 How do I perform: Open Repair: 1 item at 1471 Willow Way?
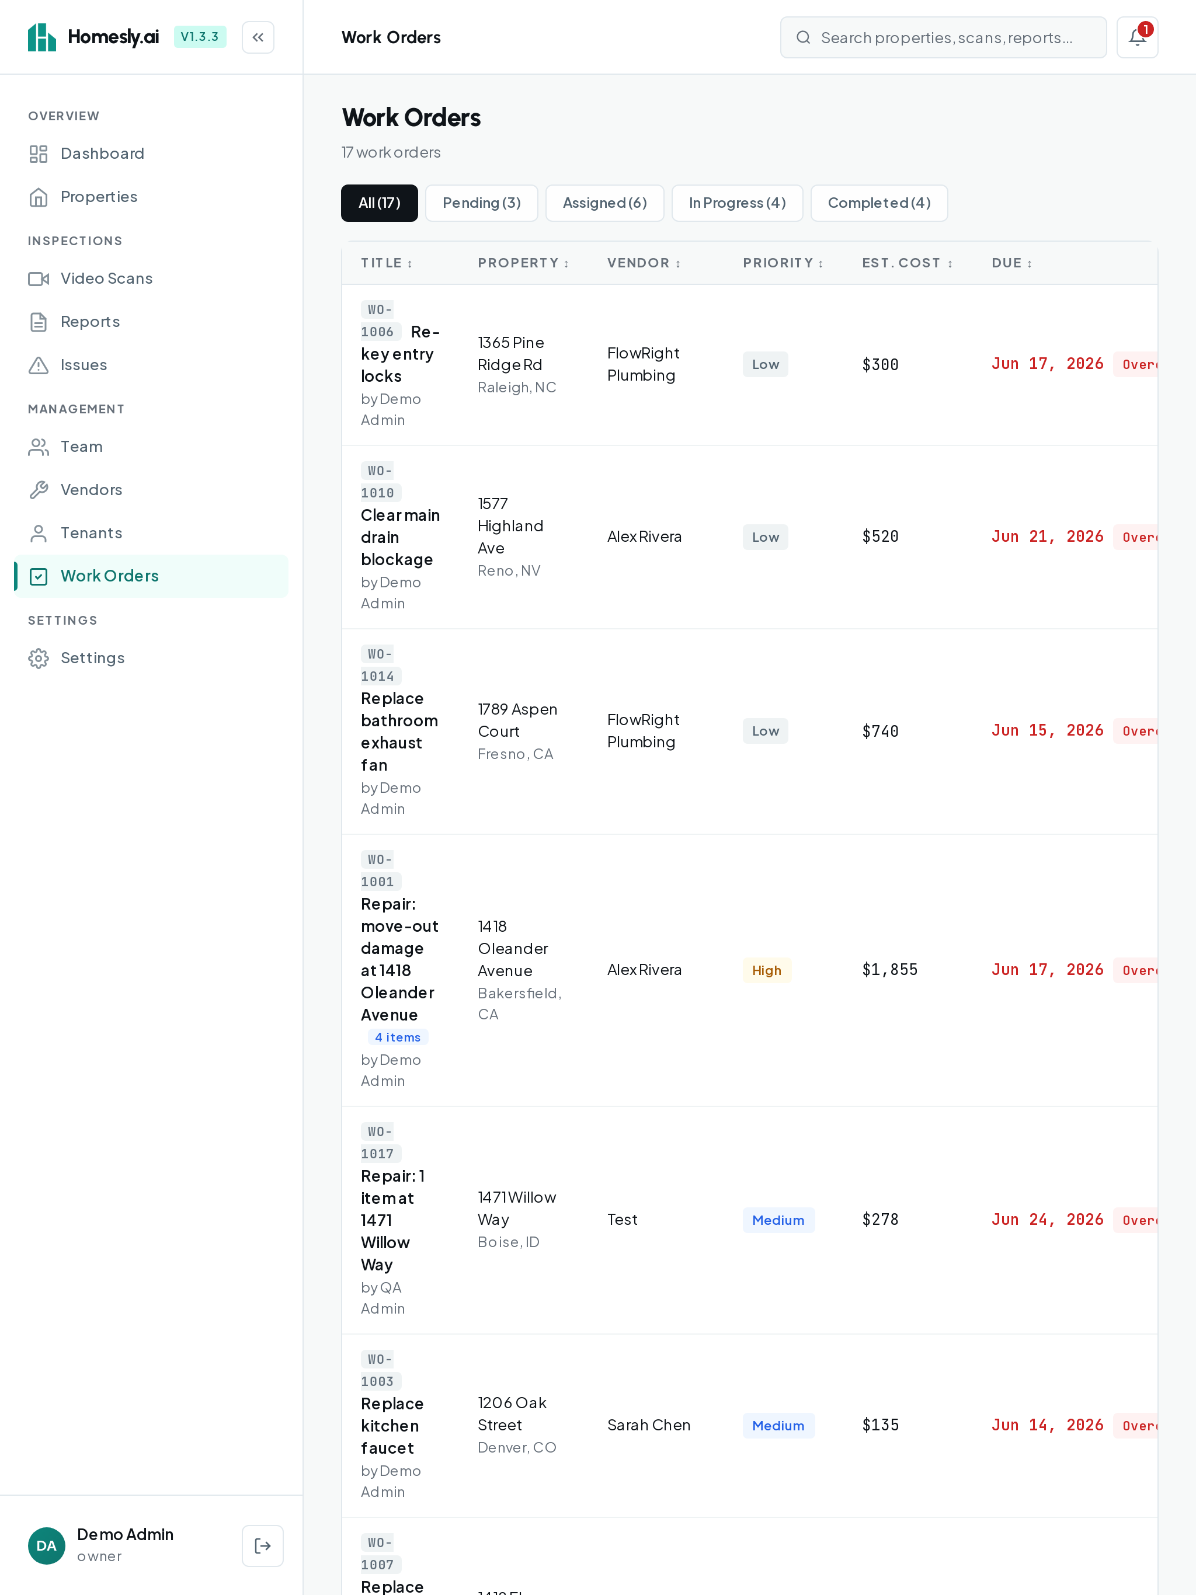click(x=393, y=1220)
